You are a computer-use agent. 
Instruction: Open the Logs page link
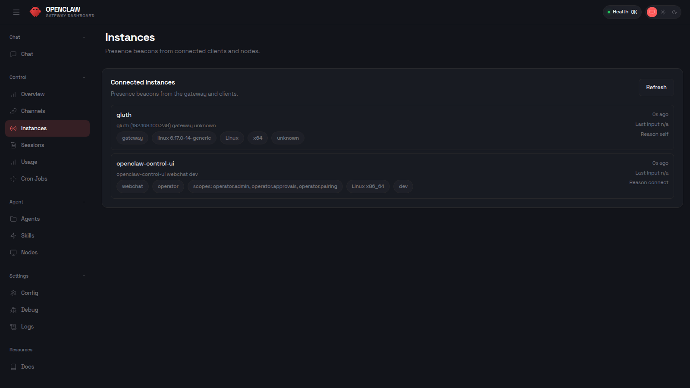[x=27, y=326]
